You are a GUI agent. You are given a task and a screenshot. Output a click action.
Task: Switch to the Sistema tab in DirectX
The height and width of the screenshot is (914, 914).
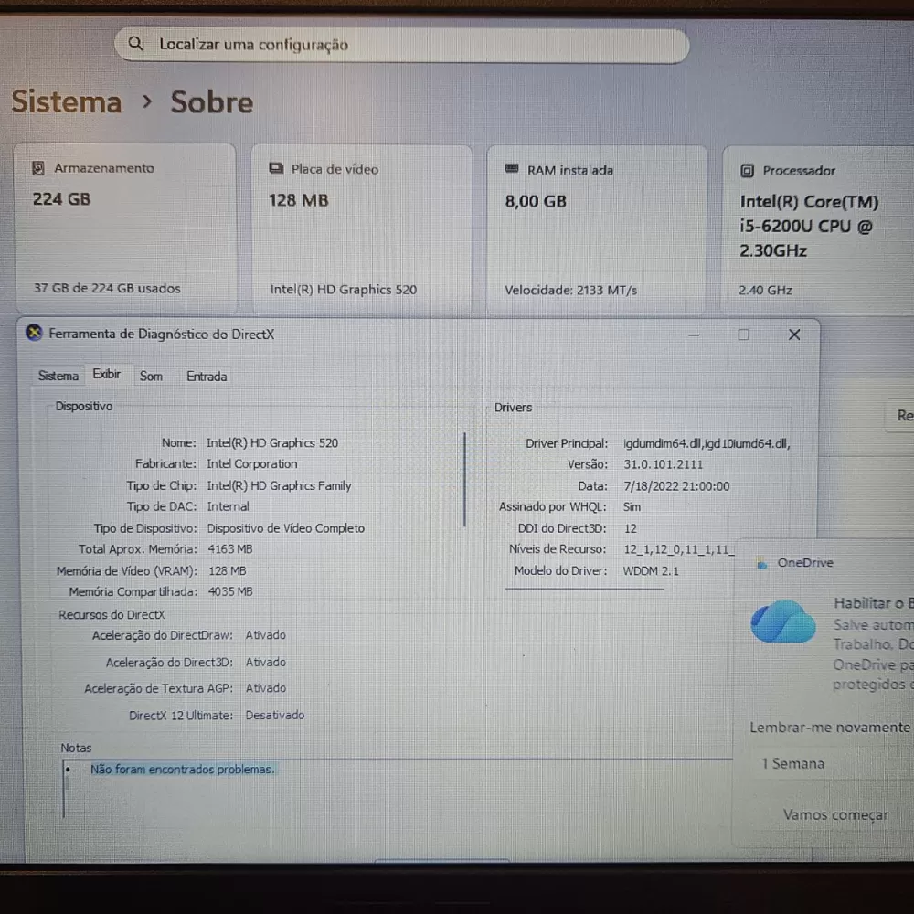pos(58,376)
